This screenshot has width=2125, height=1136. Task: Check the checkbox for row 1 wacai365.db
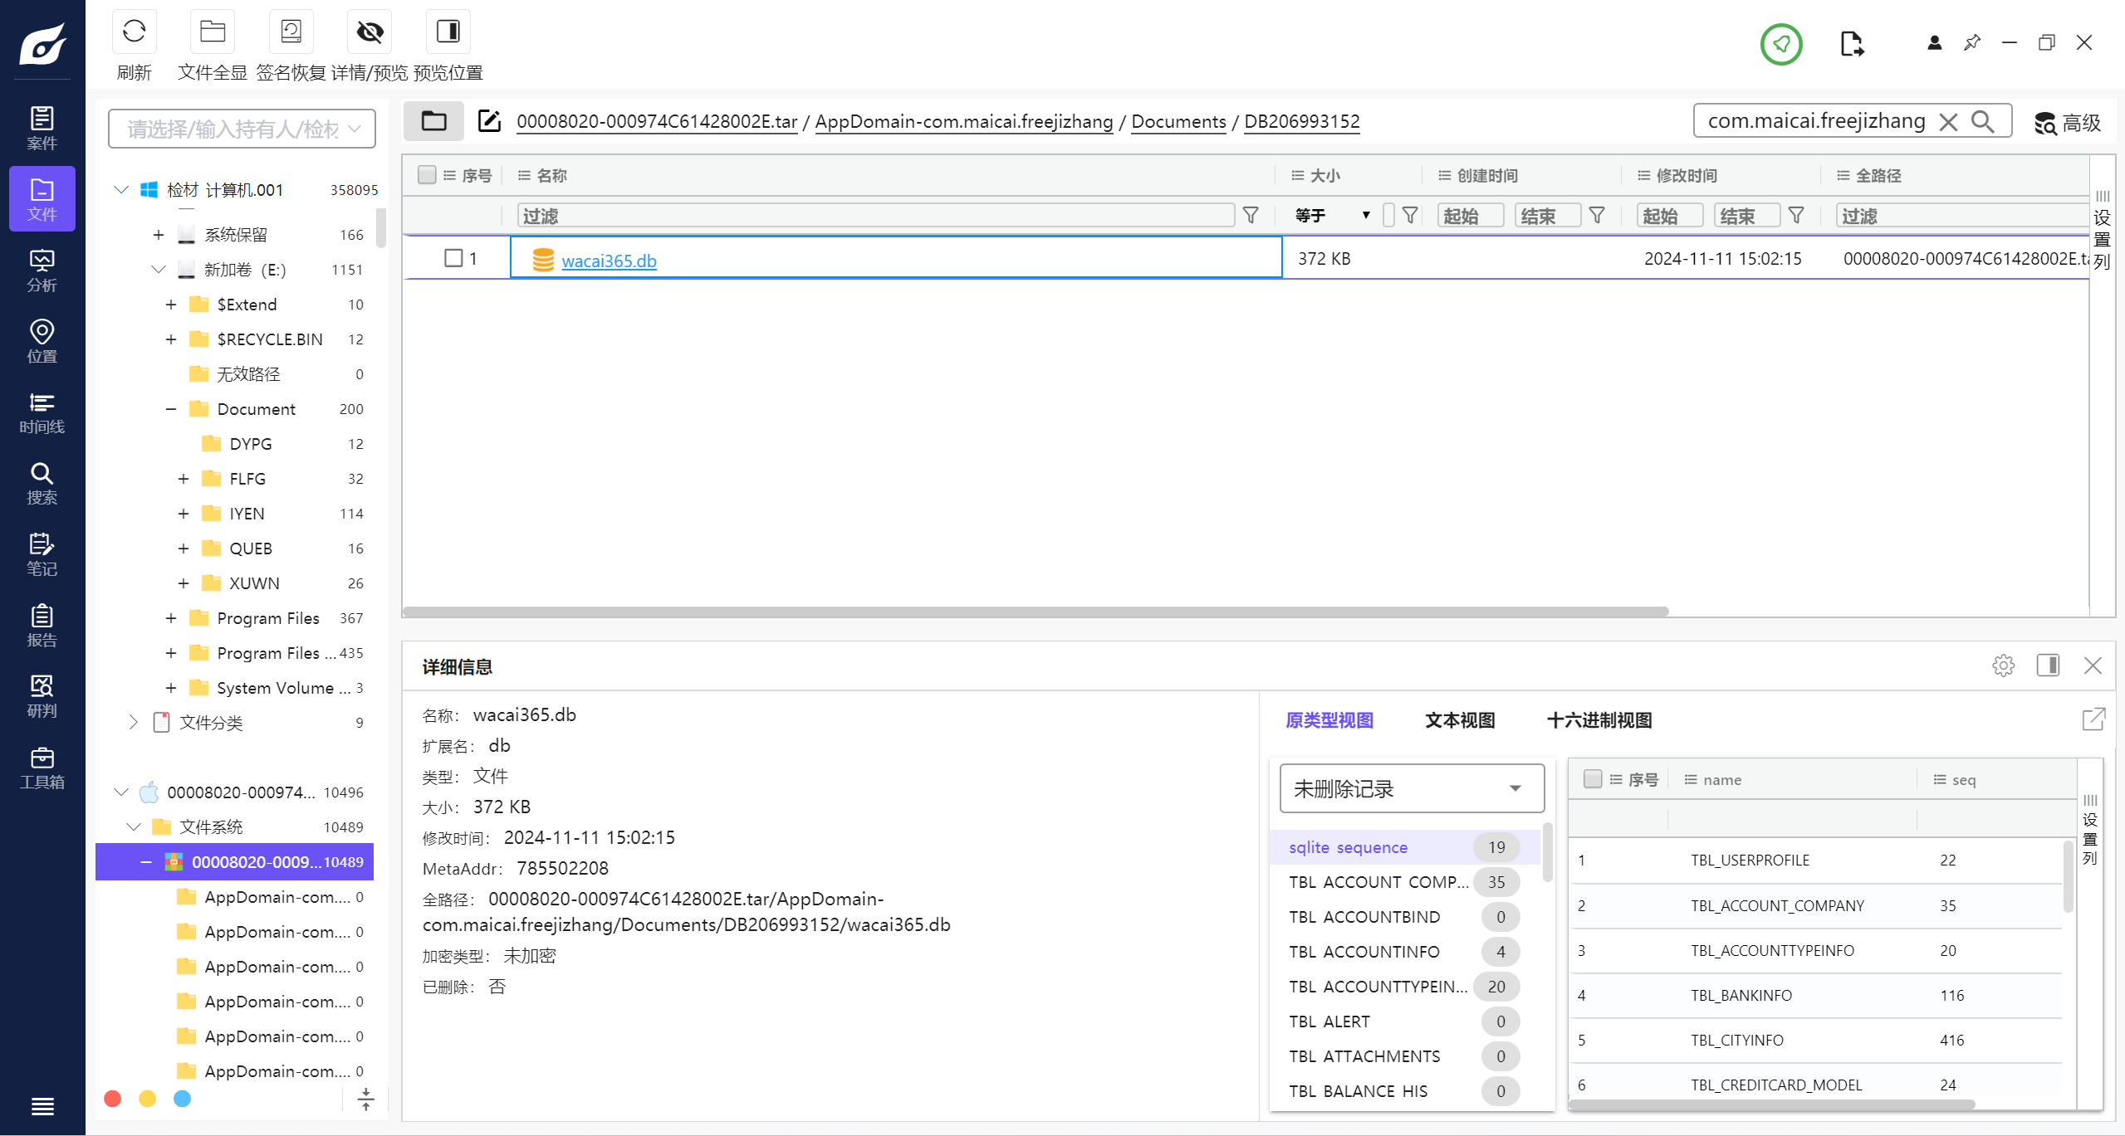tap(453, 258)
